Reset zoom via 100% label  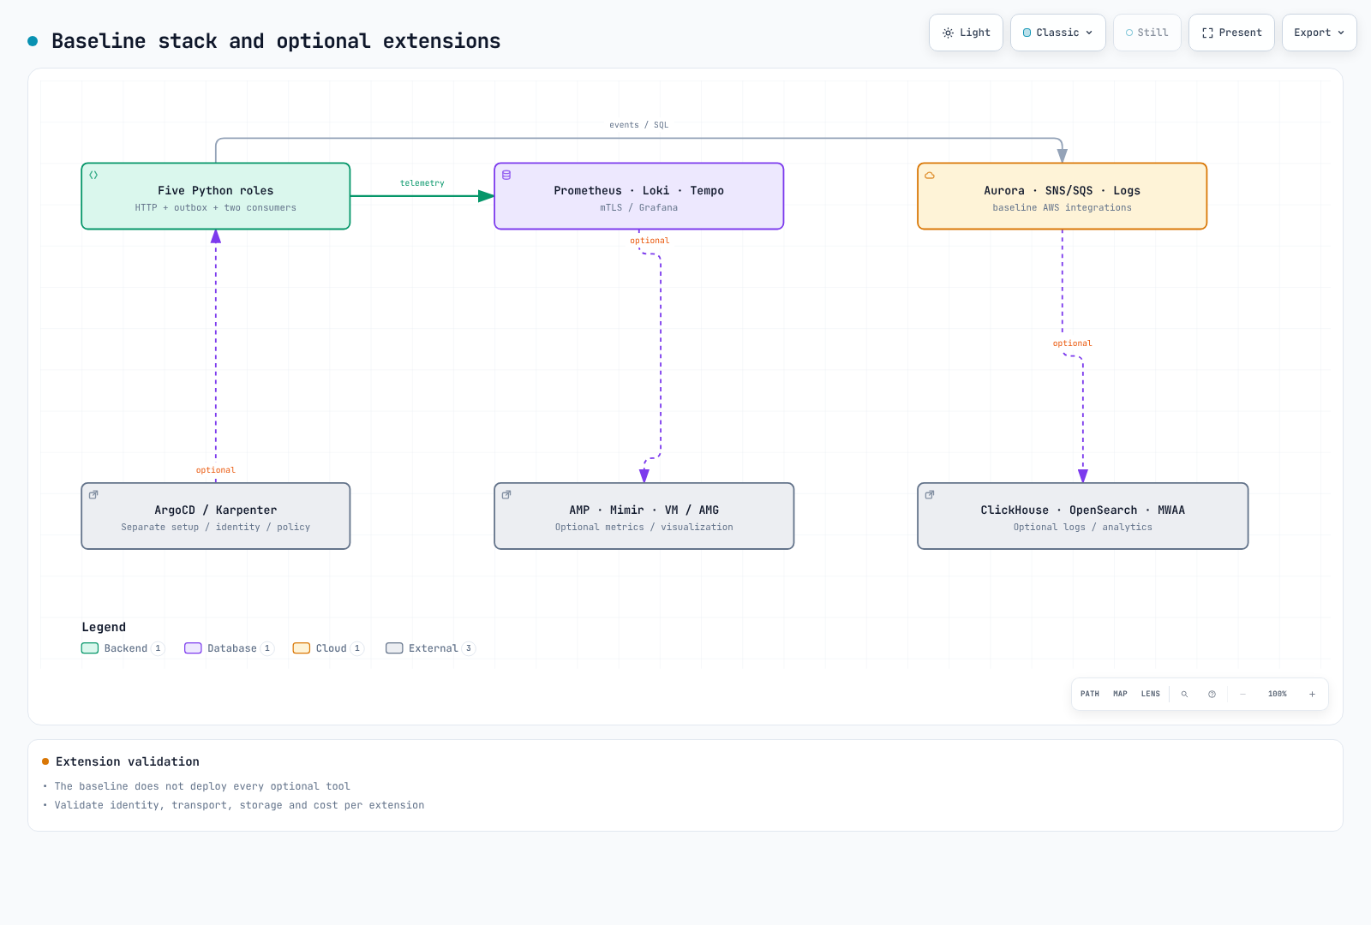[x=1278, y=694]
